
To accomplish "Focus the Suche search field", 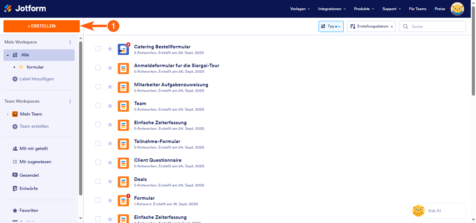I will 436,26.
